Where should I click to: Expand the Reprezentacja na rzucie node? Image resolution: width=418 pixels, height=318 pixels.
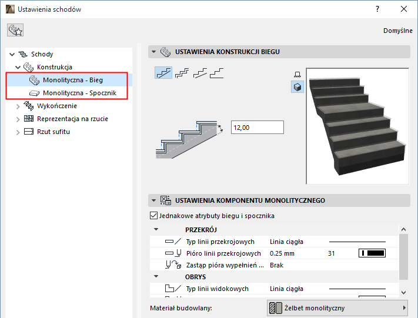point(18,119)
